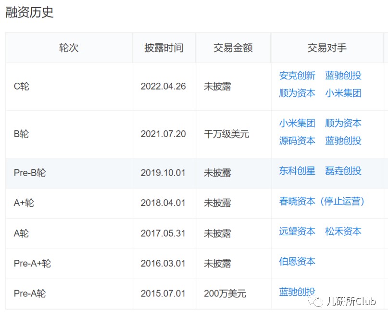Open 蓝驰创投 link in B轮 row
Image resolution: width=388 pixels, height=318 pixels.
tap(343, 140)
